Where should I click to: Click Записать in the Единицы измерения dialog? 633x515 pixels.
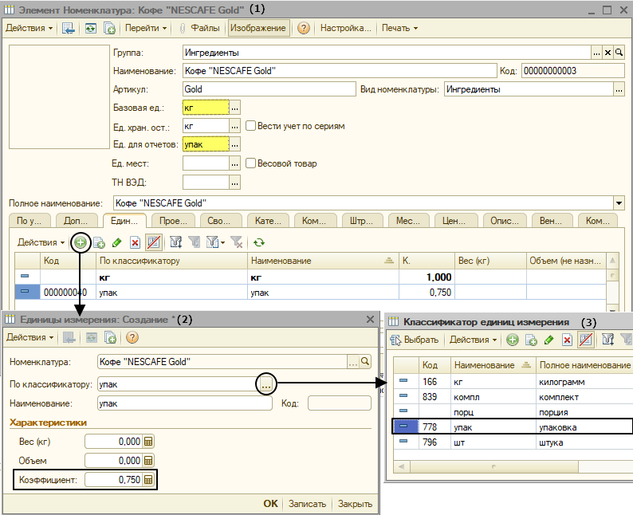pyautogui.click(x=307, y=504)
